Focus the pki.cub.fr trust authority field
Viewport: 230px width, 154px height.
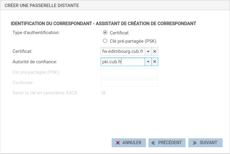click(x=123, y=62)
